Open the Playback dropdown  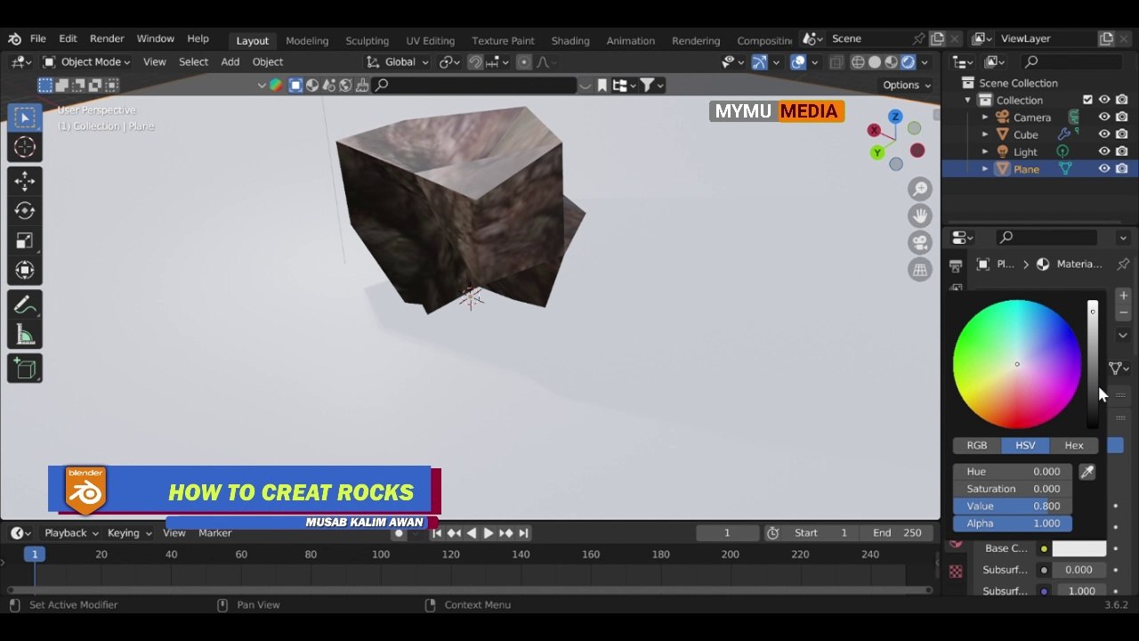(x=70, y=532)
